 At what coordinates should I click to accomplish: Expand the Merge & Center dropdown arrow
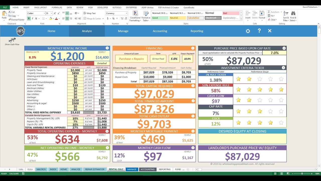(103, 19)
